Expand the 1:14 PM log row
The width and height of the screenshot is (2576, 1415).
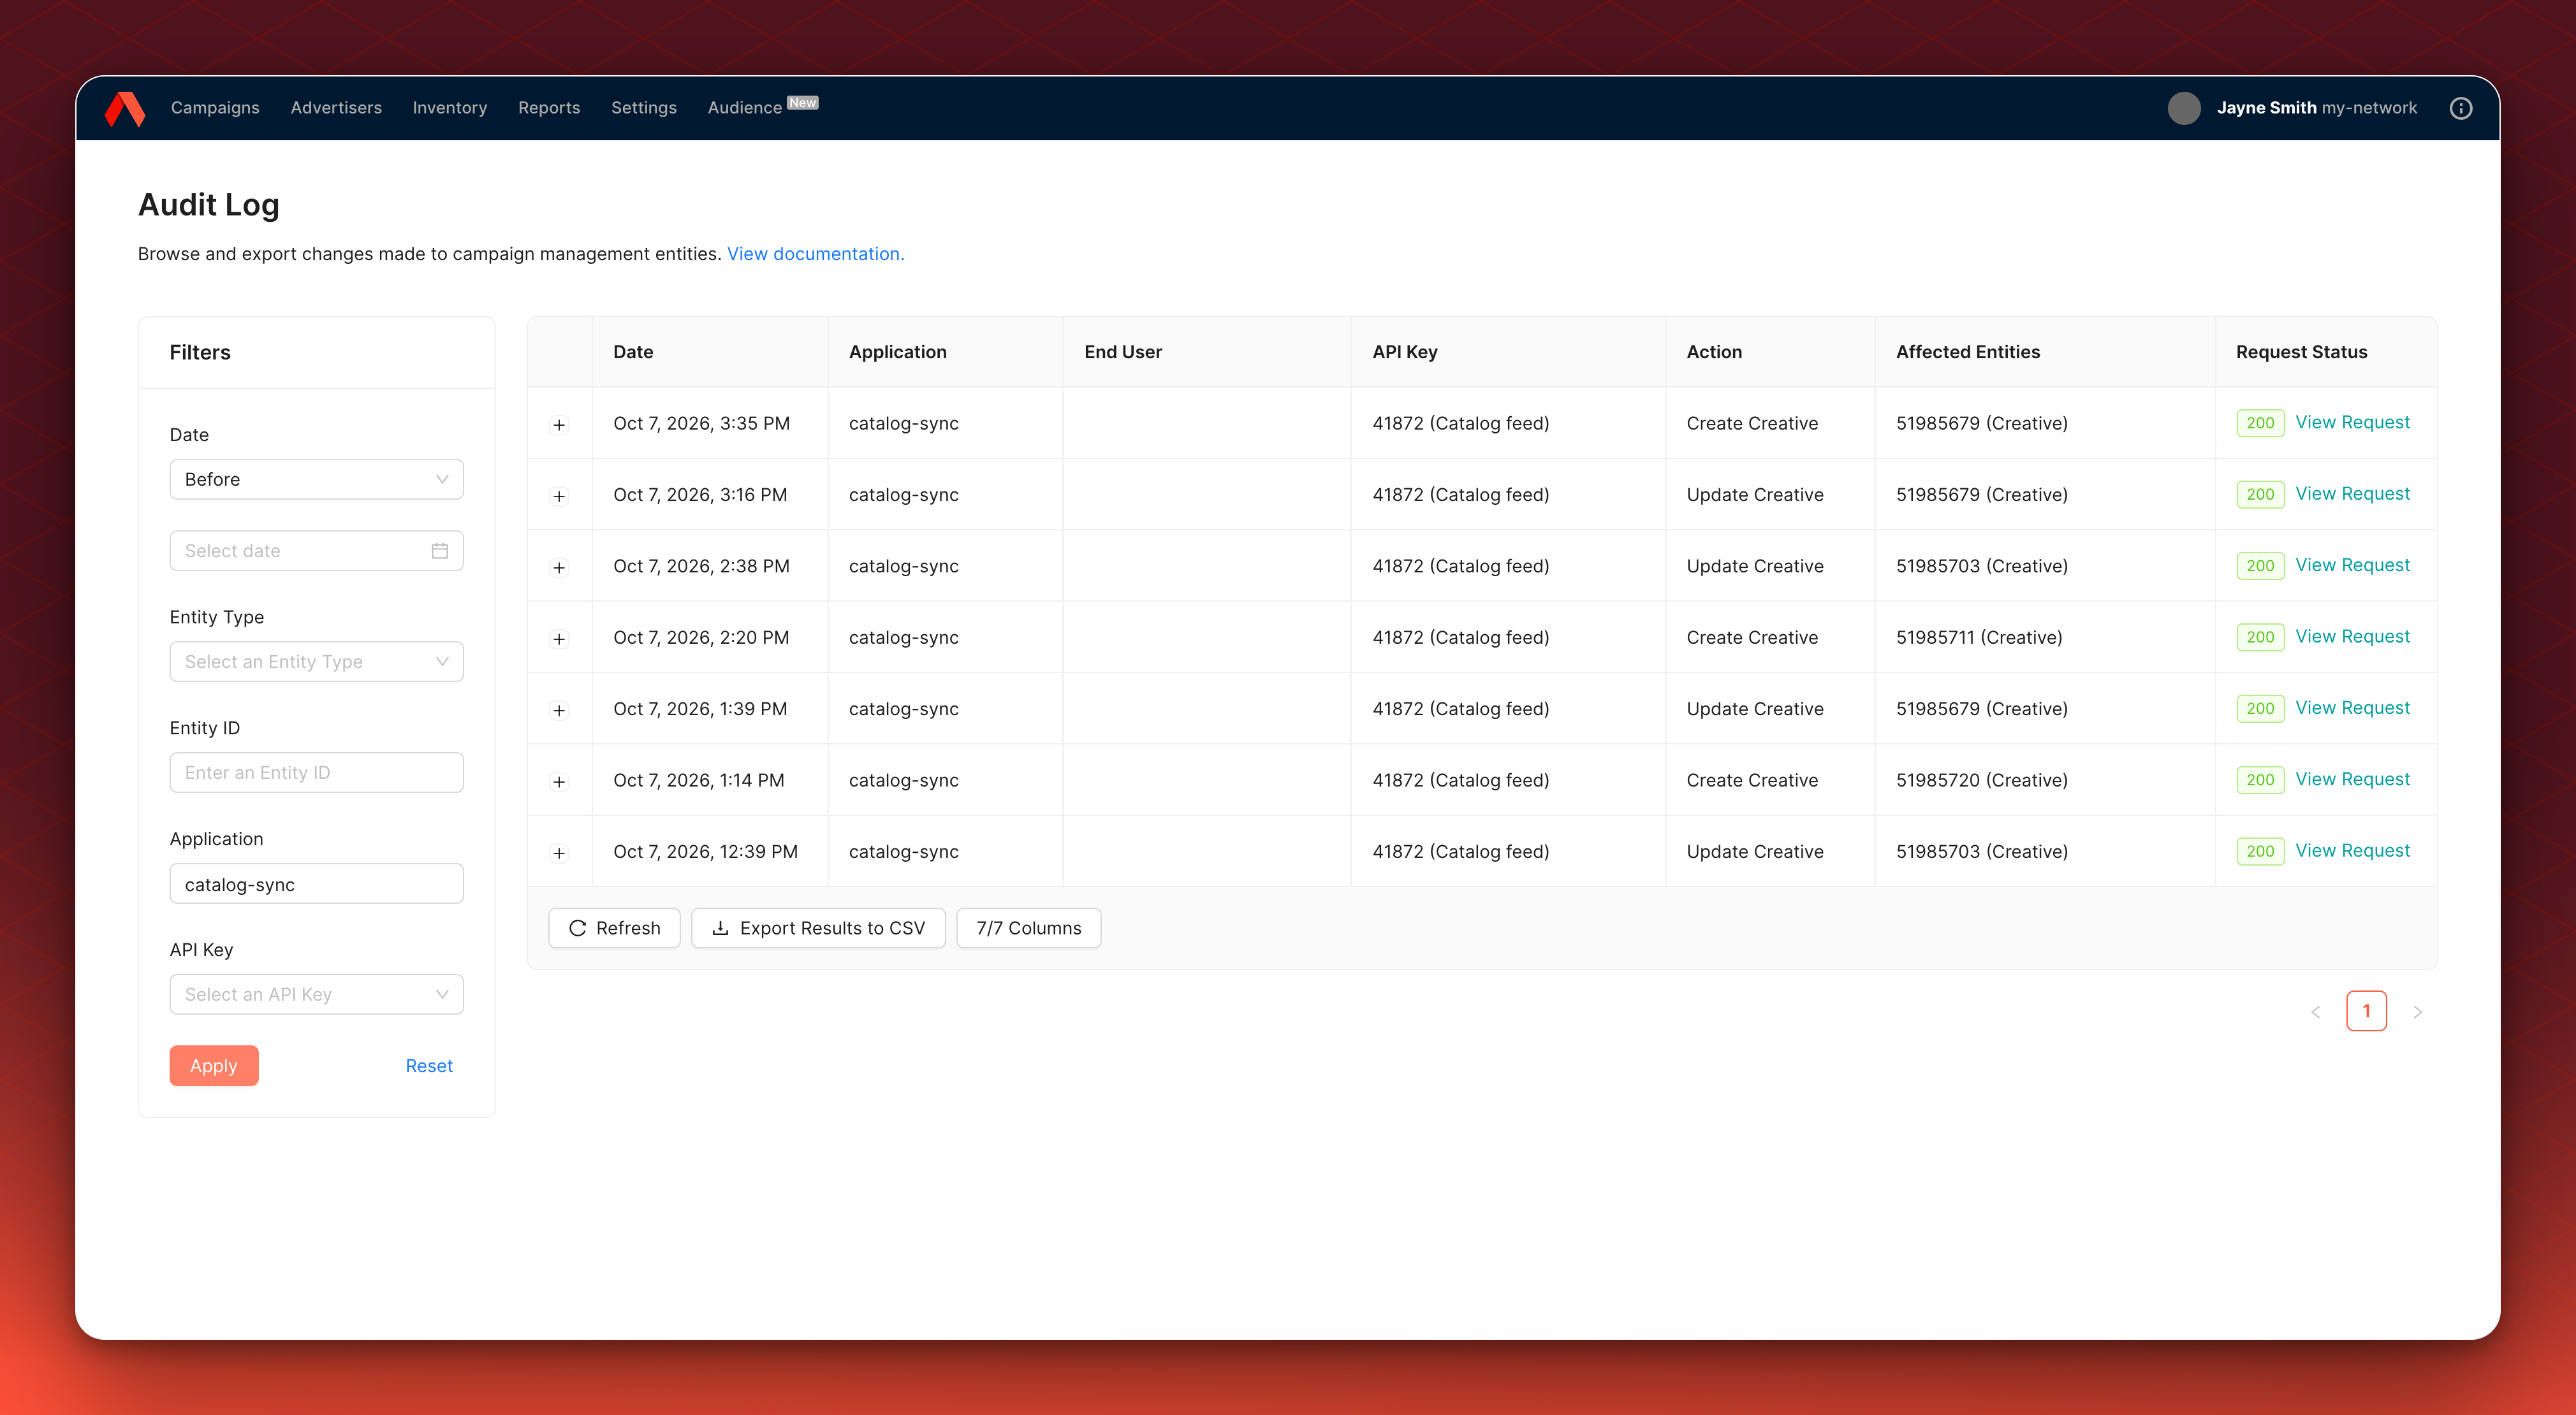click(559, 781)
